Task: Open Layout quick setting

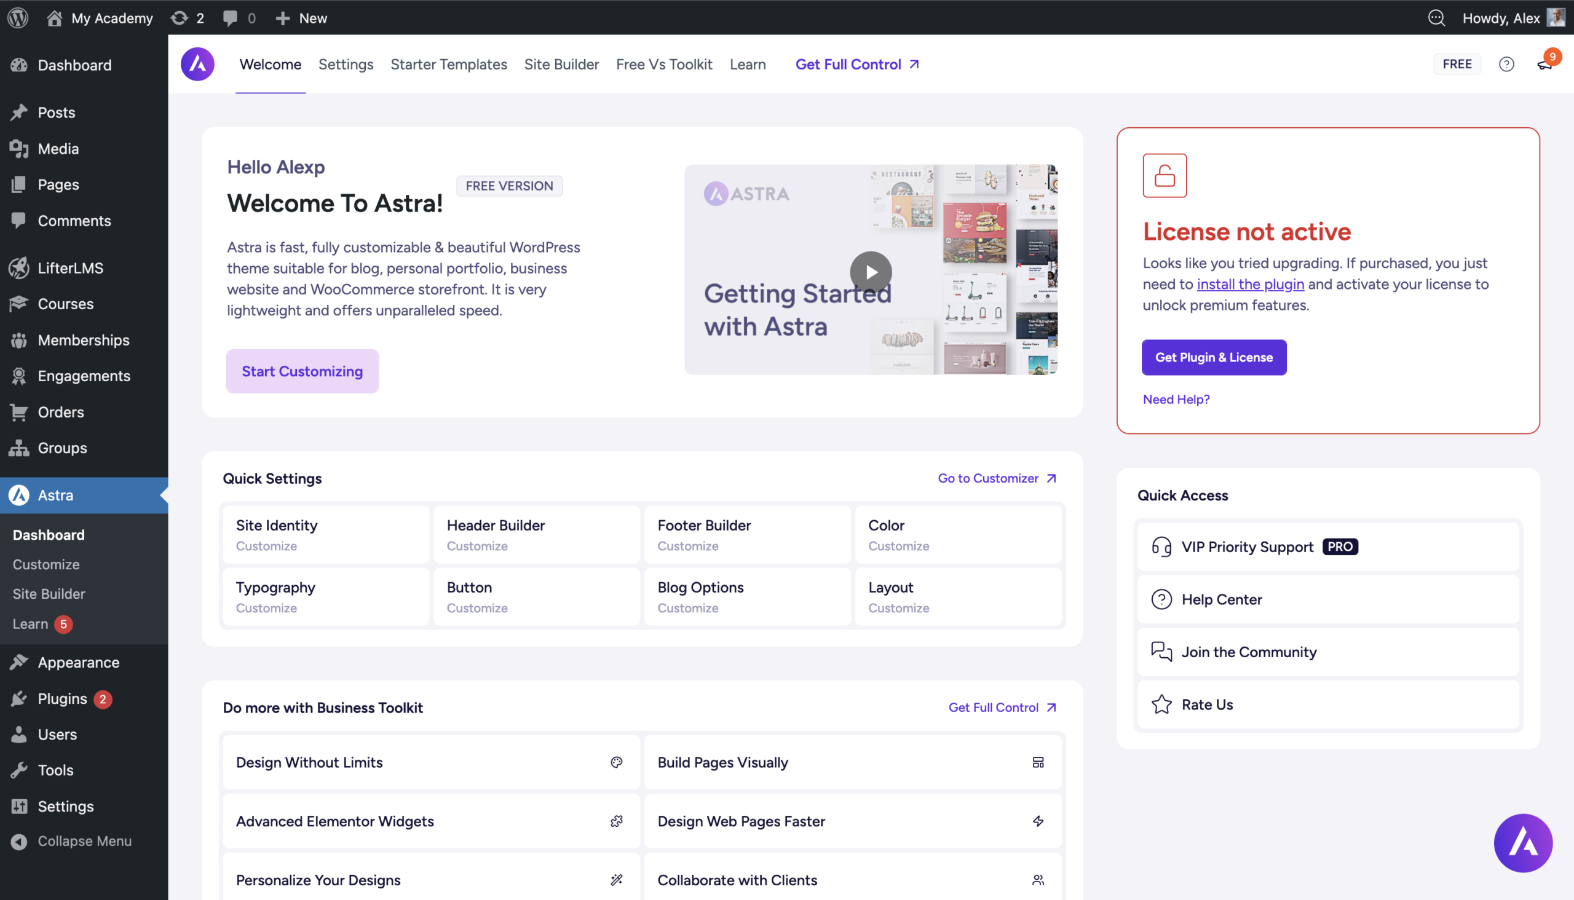Action: tap(959, 596)
